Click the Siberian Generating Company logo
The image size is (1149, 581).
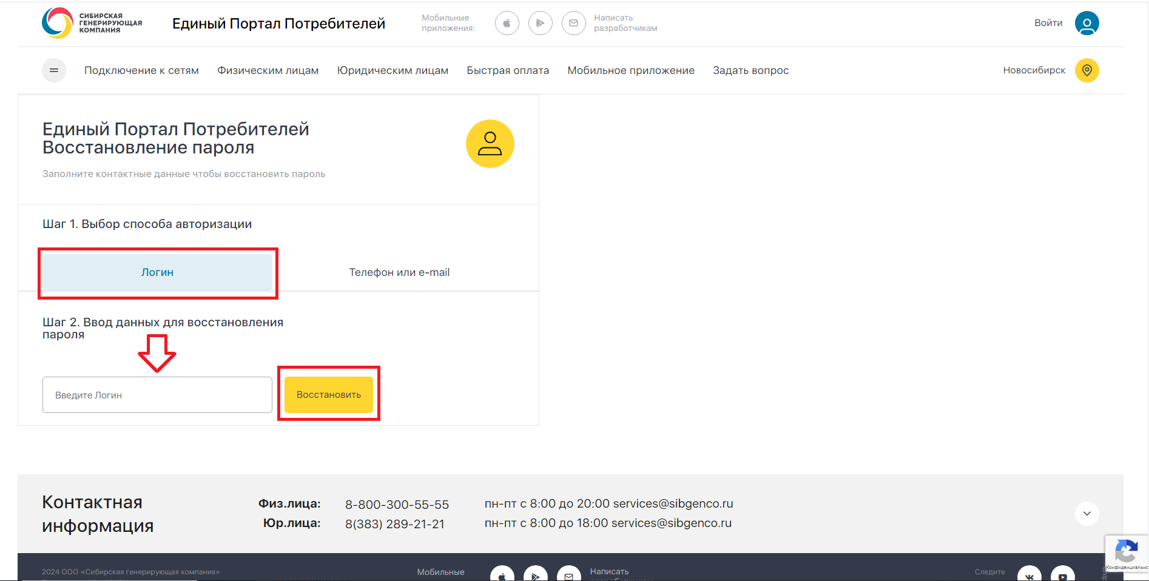click(92, 23)
